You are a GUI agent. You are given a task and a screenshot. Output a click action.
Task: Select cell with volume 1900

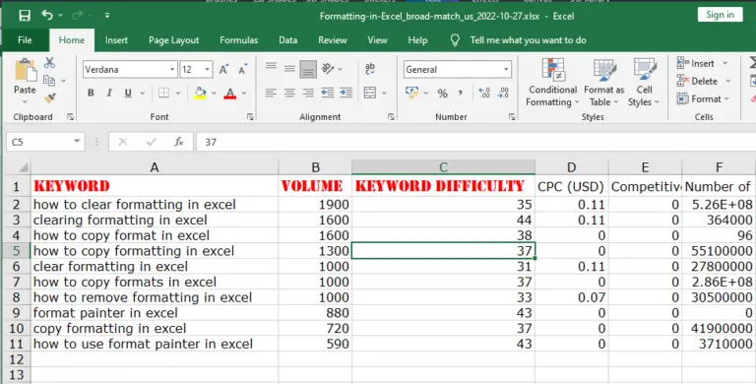click(315, 205)
